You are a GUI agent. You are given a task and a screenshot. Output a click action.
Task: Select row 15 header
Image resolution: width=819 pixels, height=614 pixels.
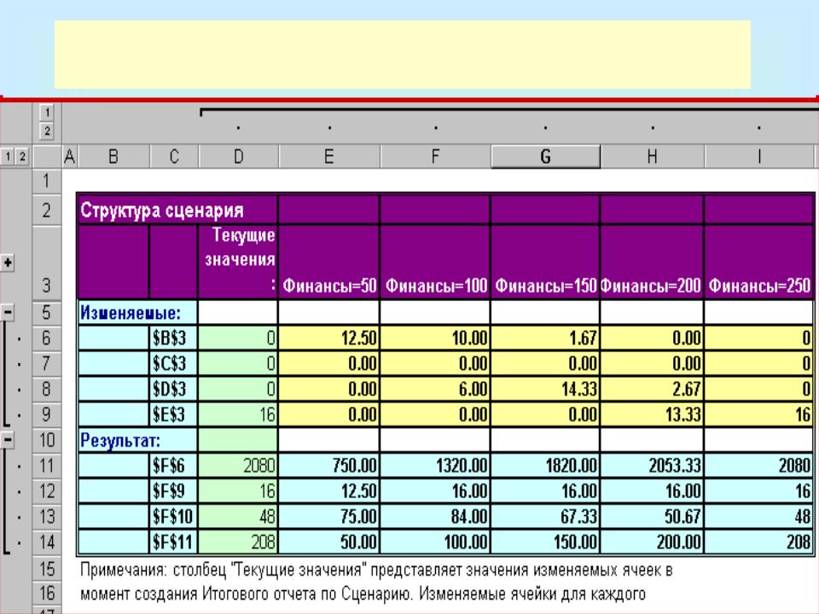click(x=46, y=568)
